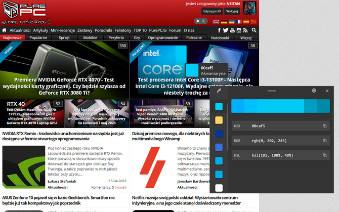Open the O nas menu item
The image size is (339, 212).
pos(189,30)
